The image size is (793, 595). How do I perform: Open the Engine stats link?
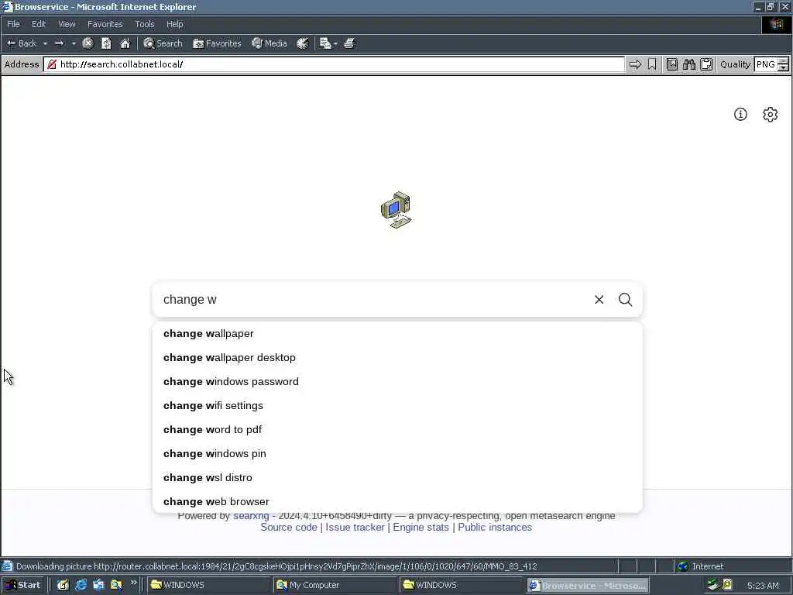coord(421,527)
